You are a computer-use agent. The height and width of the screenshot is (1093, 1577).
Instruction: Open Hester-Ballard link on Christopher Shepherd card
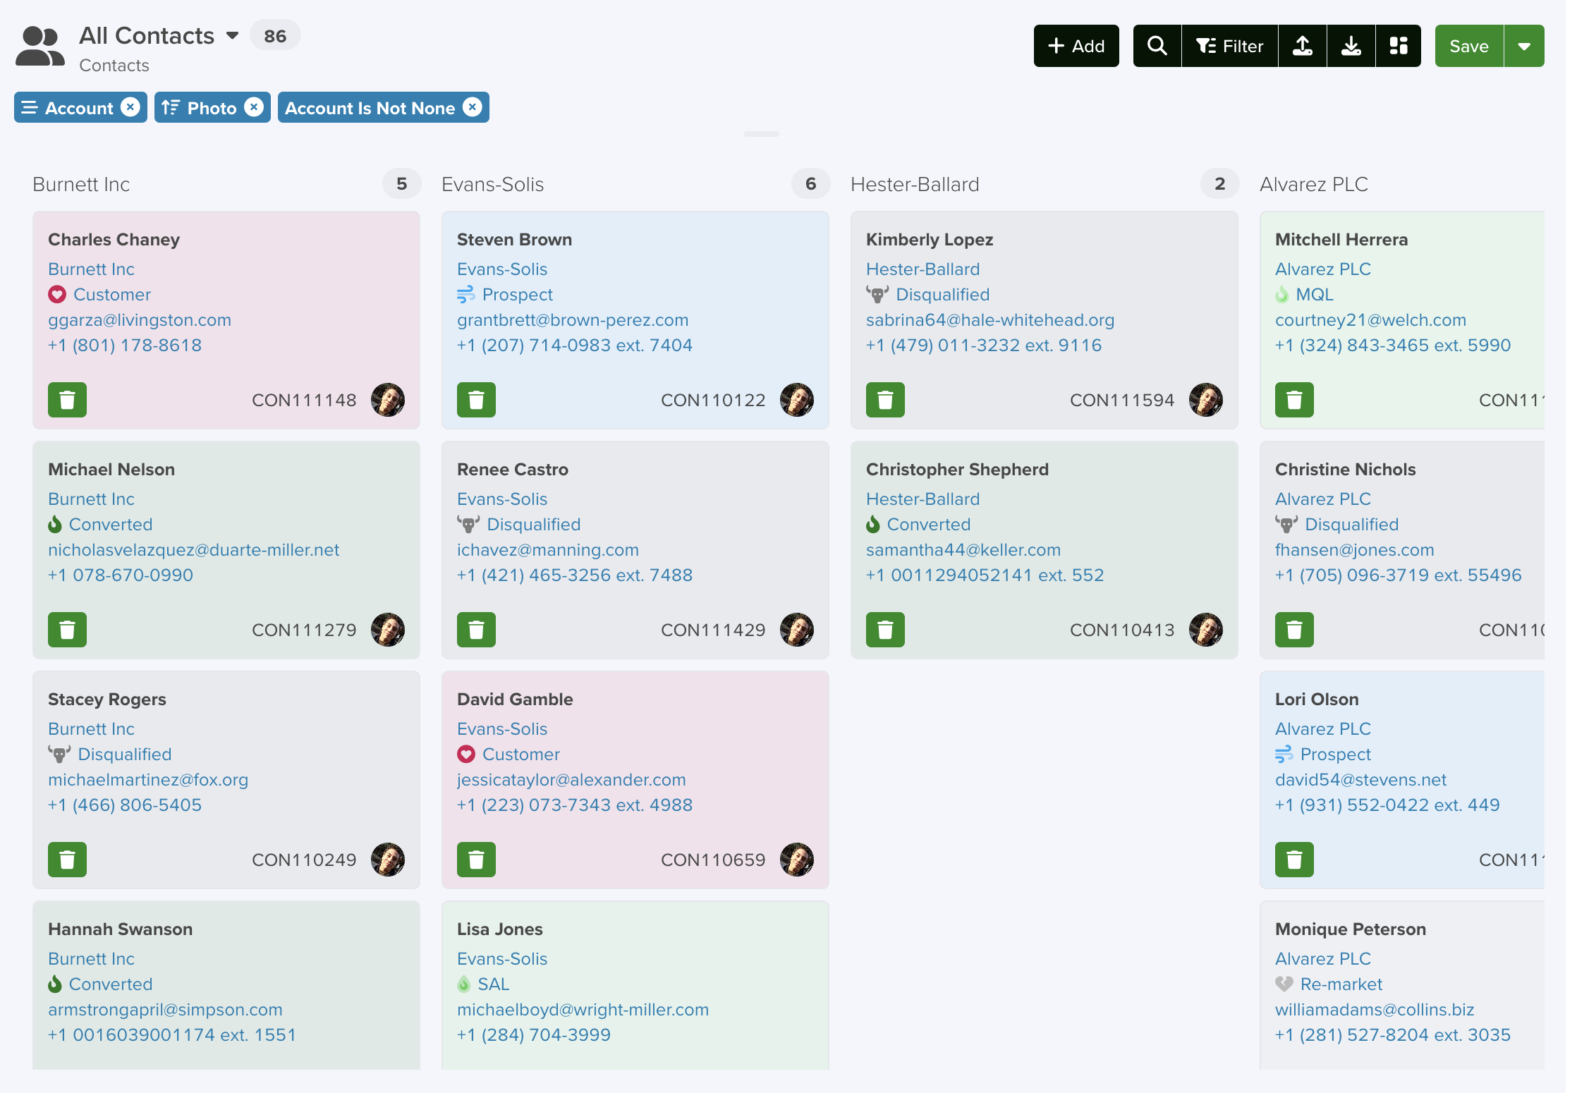[923, 499]
